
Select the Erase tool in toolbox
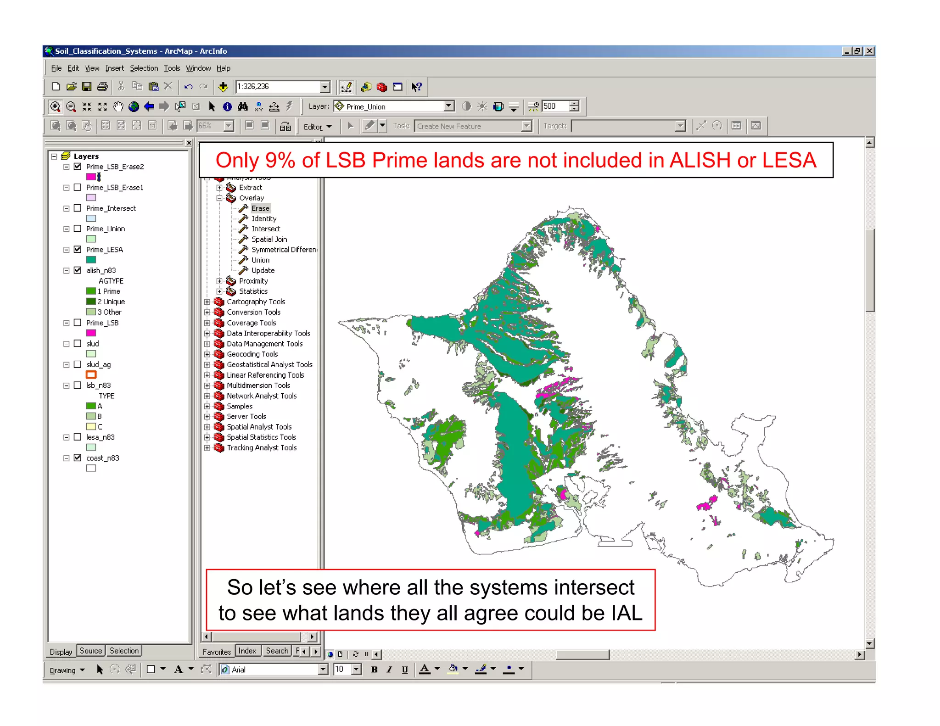coord(260,208)
